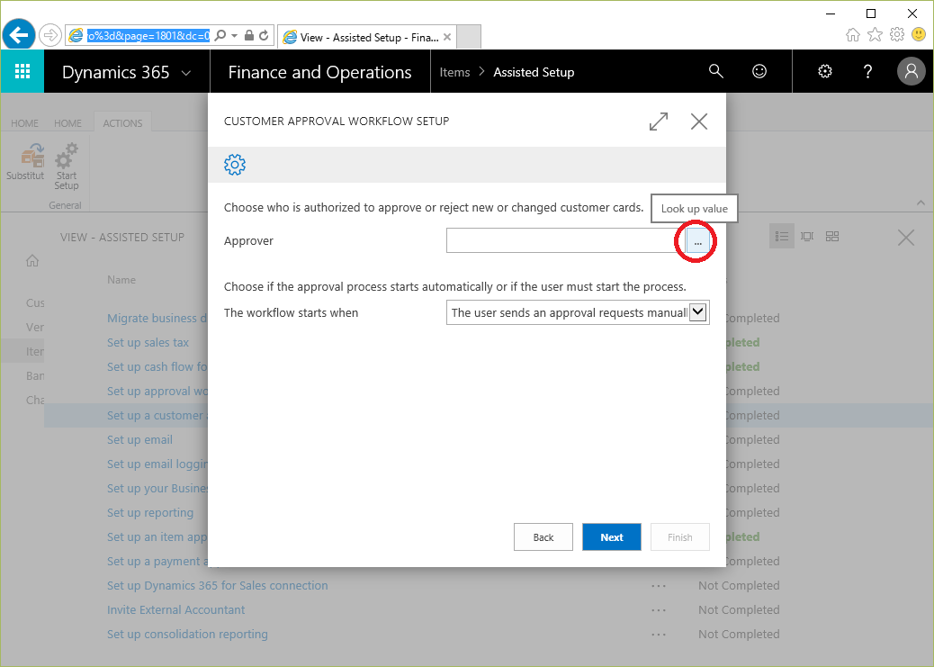934x667 pixels.
Task: Click the Items breadcrumb
Action: coord(454,72)
